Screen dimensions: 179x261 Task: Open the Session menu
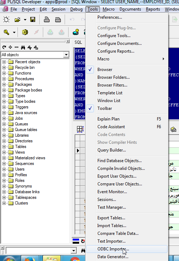click(58, 9)
